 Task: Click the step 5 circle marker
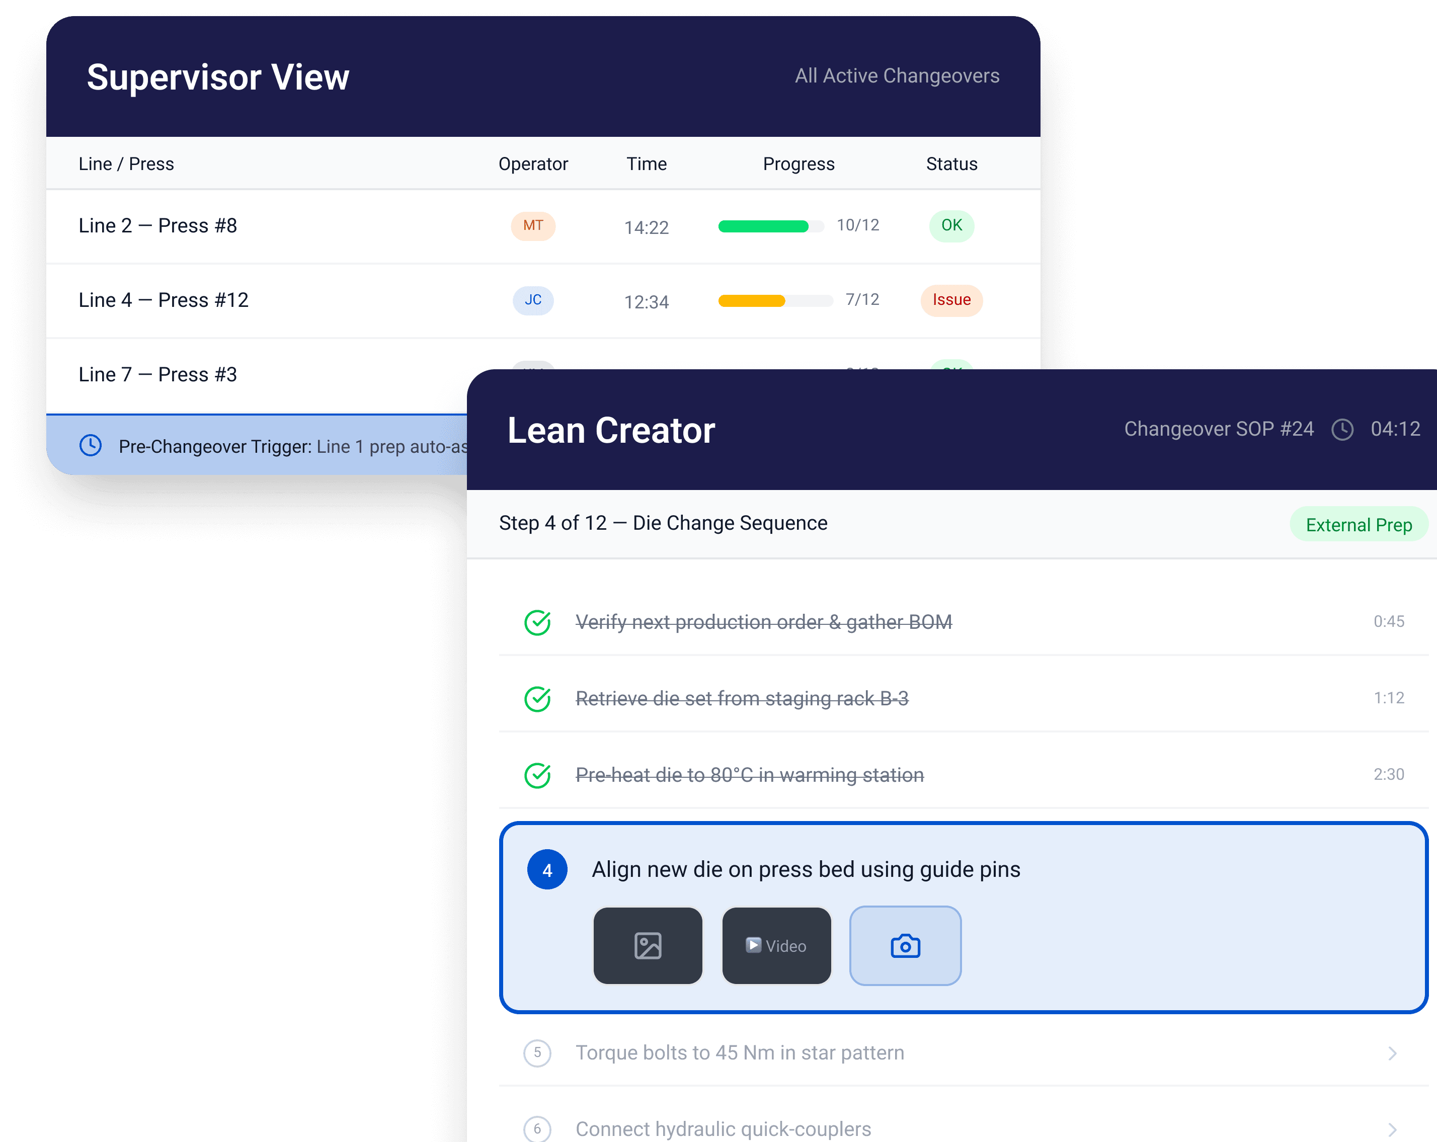coord(537,1053)
